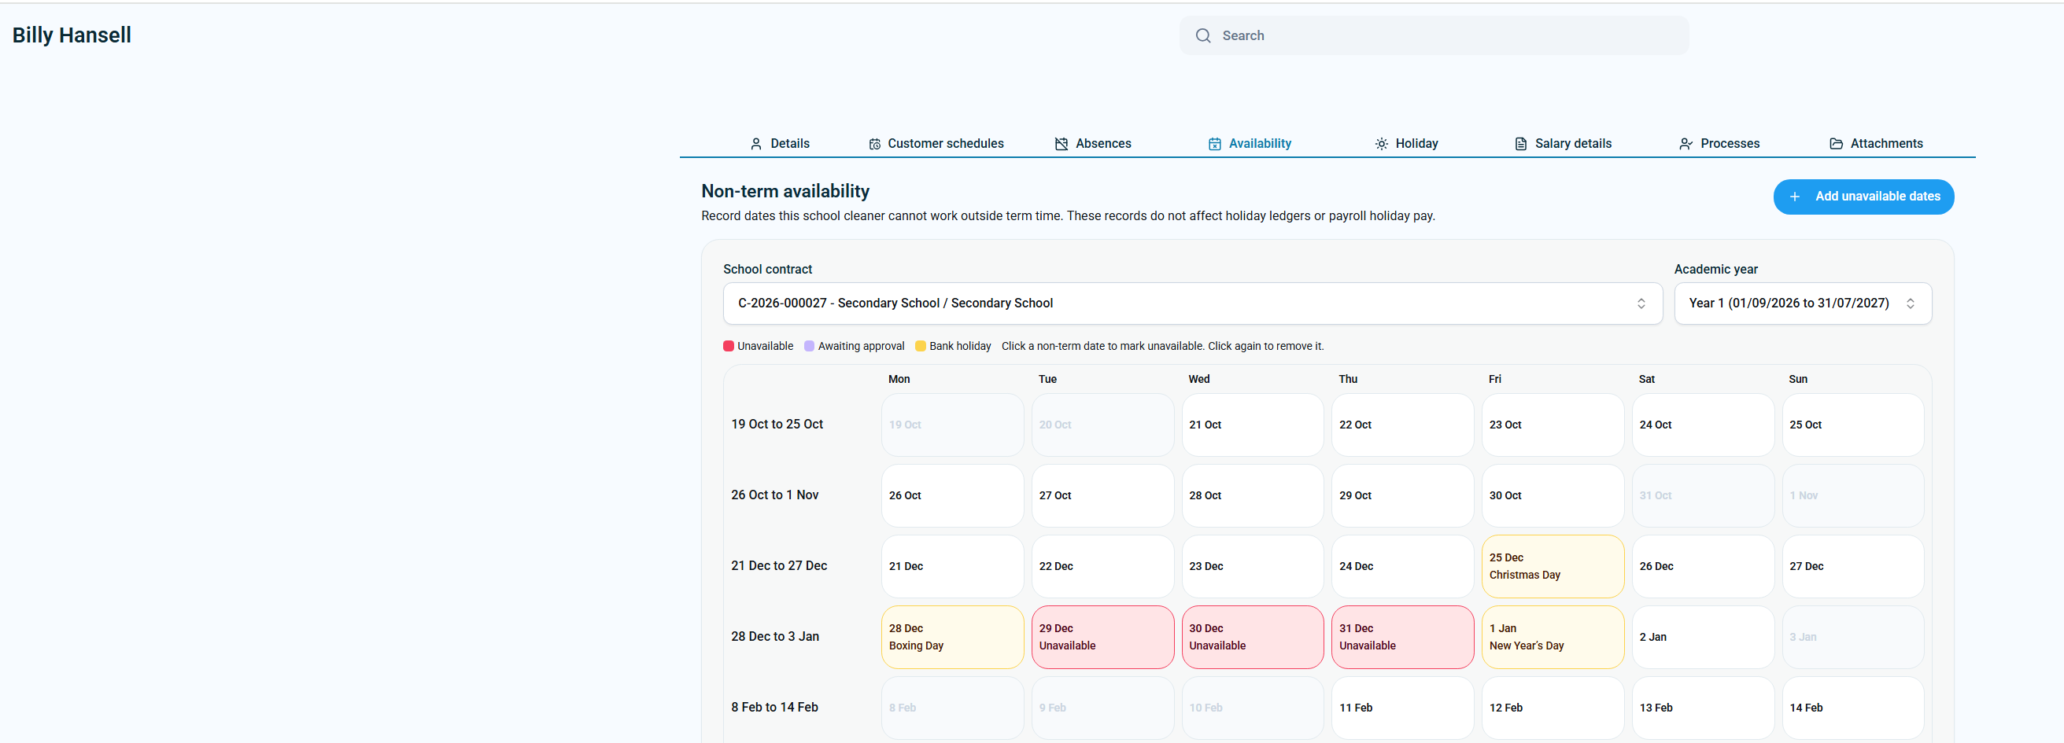Click the '28 Dec to 3 Jan' week label
The image size is (2064, 743).
(775, 637)
